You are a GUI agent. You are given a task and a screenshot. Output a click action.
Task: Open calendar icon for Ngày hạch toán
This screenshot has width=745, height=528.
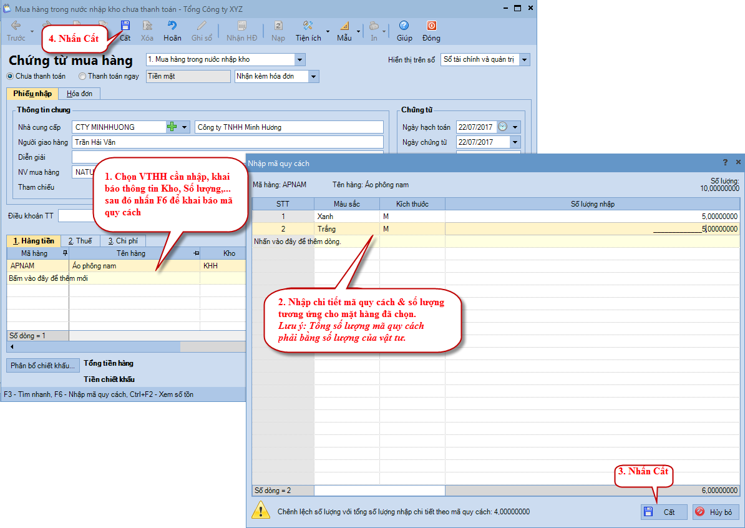click(502, 127)
